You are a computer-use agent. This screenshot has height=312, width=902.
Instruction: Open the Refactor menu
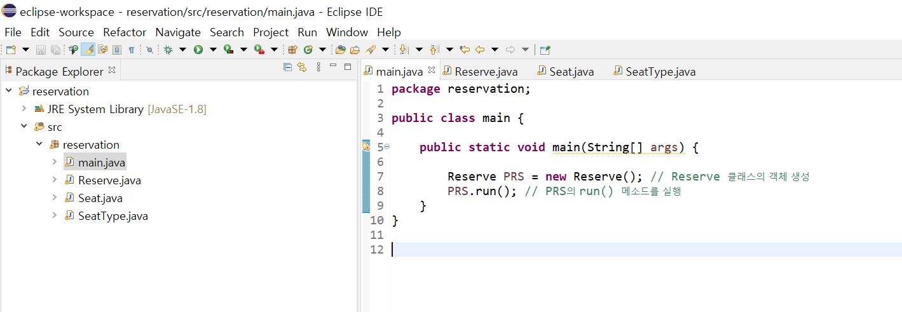[125, 32]
